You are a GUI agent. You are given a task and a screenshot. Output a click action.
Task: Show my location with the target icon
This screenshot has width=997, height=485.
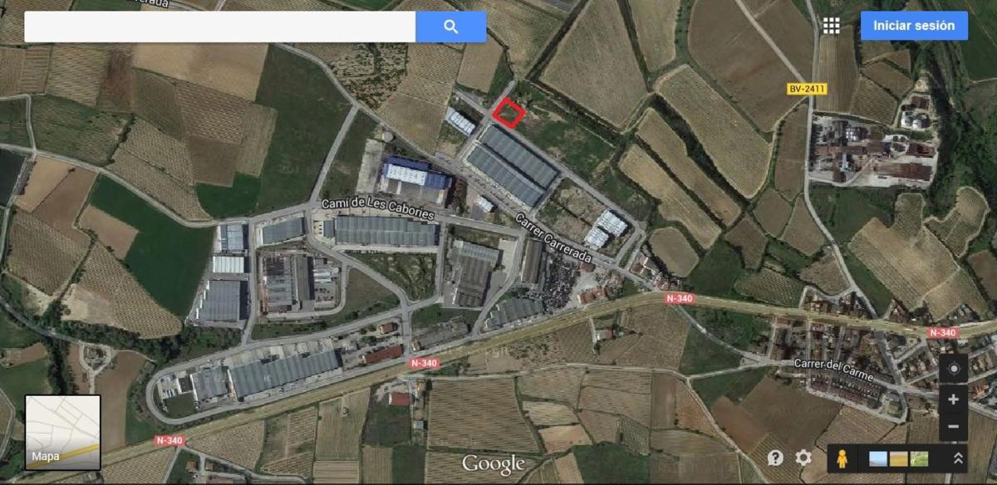click(x=953, y=369)
